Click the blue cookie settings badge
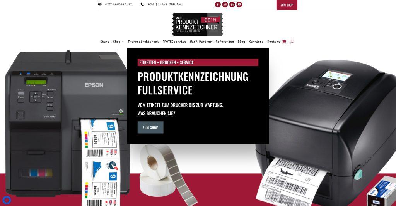This screenshot has height=206, width=396. [7, 200]
